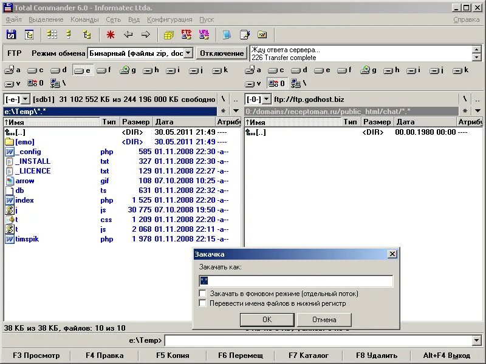Viewport: 486px width, 364px height.
Task: Sort right panel by Дата column
Action: pos(425,122)
